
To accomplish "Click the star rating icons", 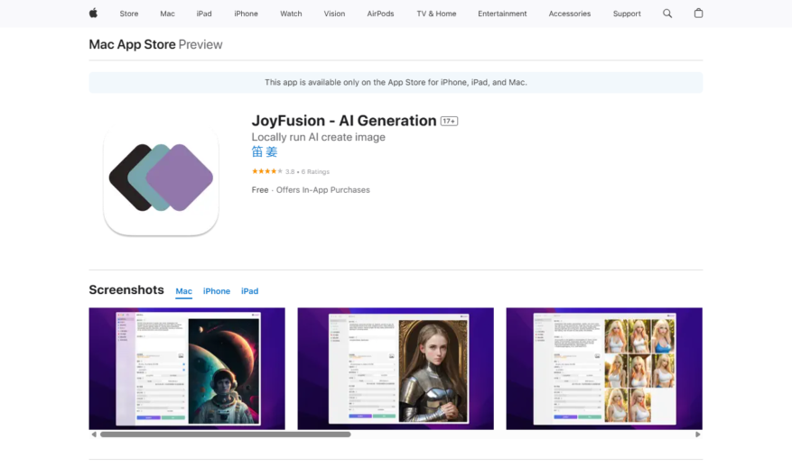I will pyautogui.click(x=267, y=171).
